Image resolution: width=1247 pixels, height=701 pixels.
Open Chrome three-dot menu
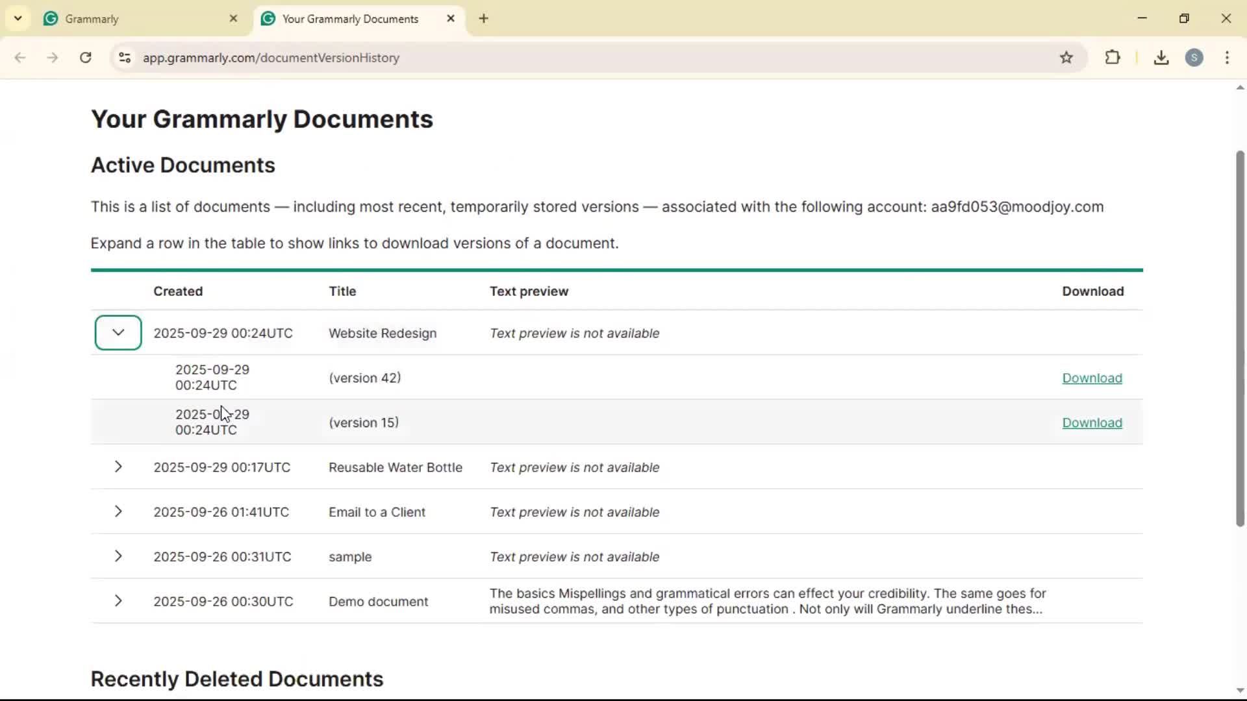click(x=1227, y=58)
